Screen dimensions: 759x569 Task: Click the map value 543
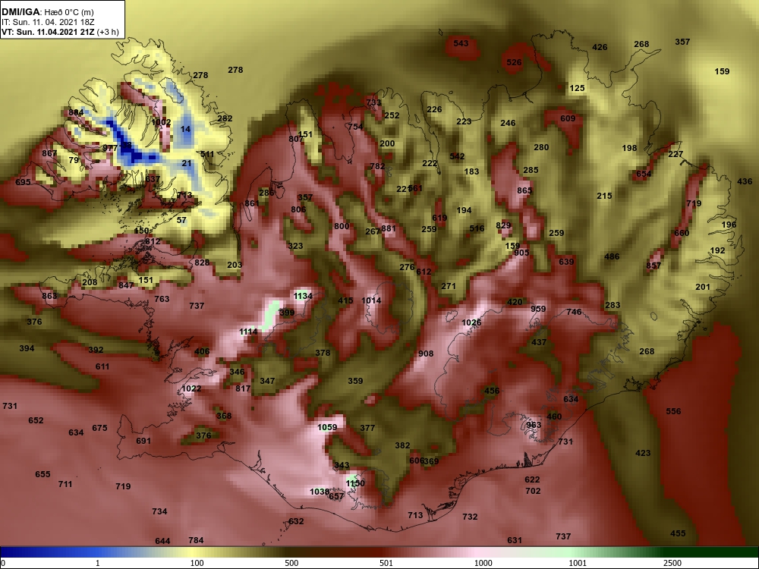click(x=461, y=43)
